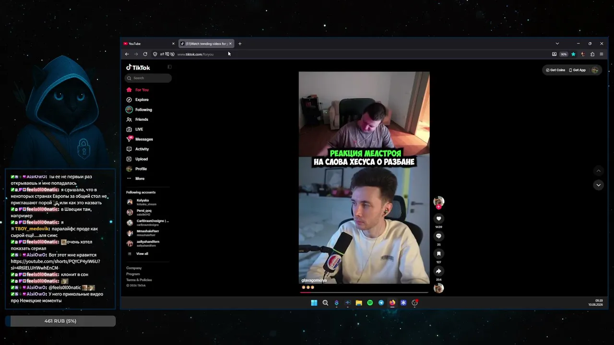The image size is (614, 345).
Task: Save the video to favorites
Action: (438, 254)
